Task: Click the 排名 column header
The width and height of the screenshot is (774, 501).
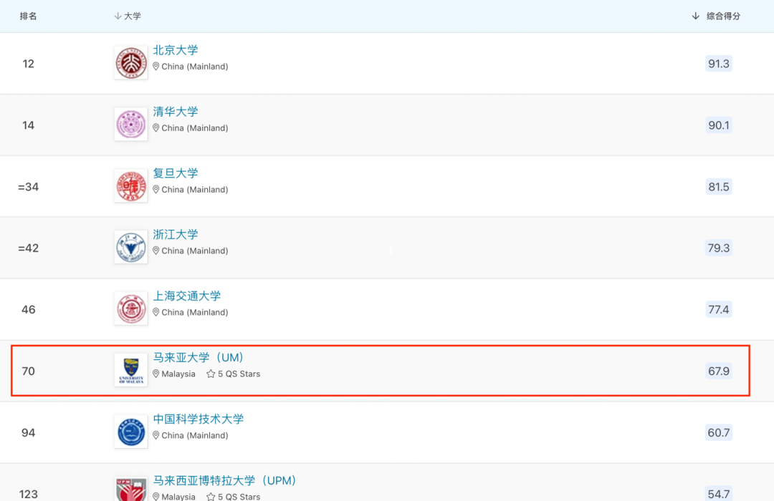Action: [29, 16]
